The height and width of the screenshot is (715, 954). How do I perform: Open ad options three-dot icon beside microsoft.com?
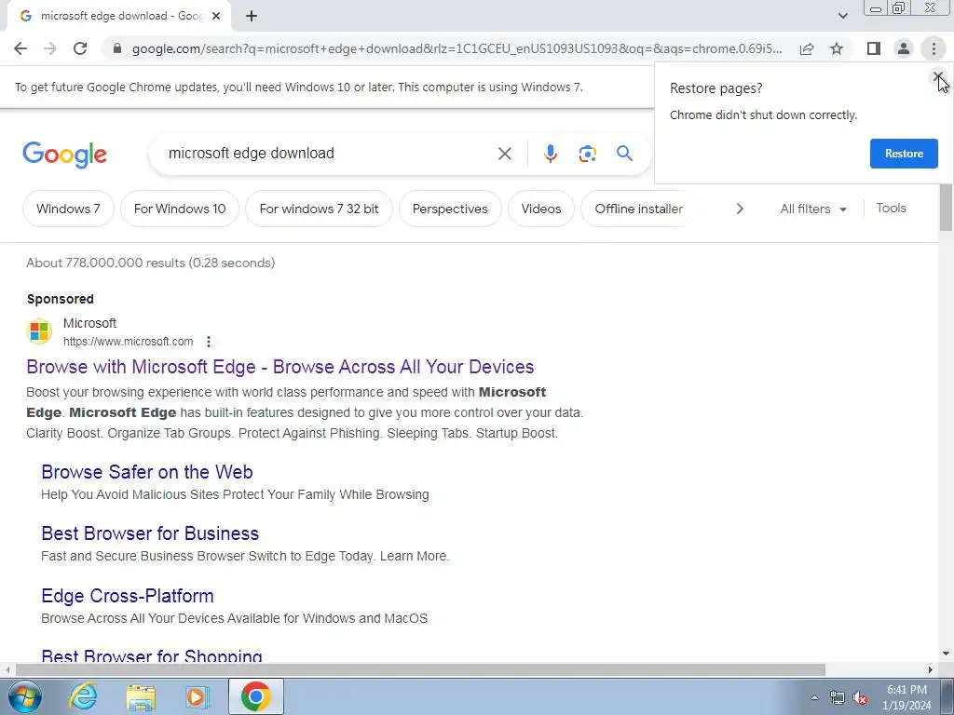209,342
